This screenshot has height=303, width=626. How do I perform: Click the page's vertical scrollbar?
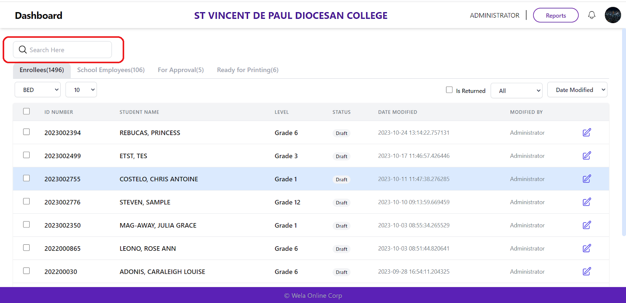coord(624,133)
